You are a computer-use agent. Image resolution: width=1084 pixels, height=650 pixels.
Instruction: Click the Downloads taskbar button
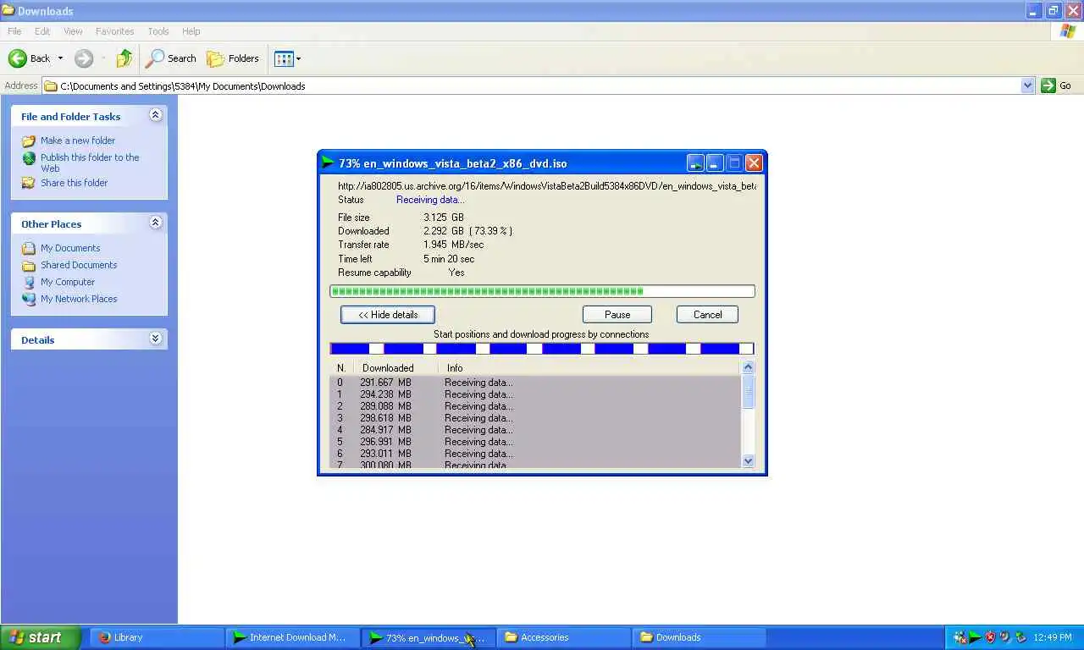(698, 637)
